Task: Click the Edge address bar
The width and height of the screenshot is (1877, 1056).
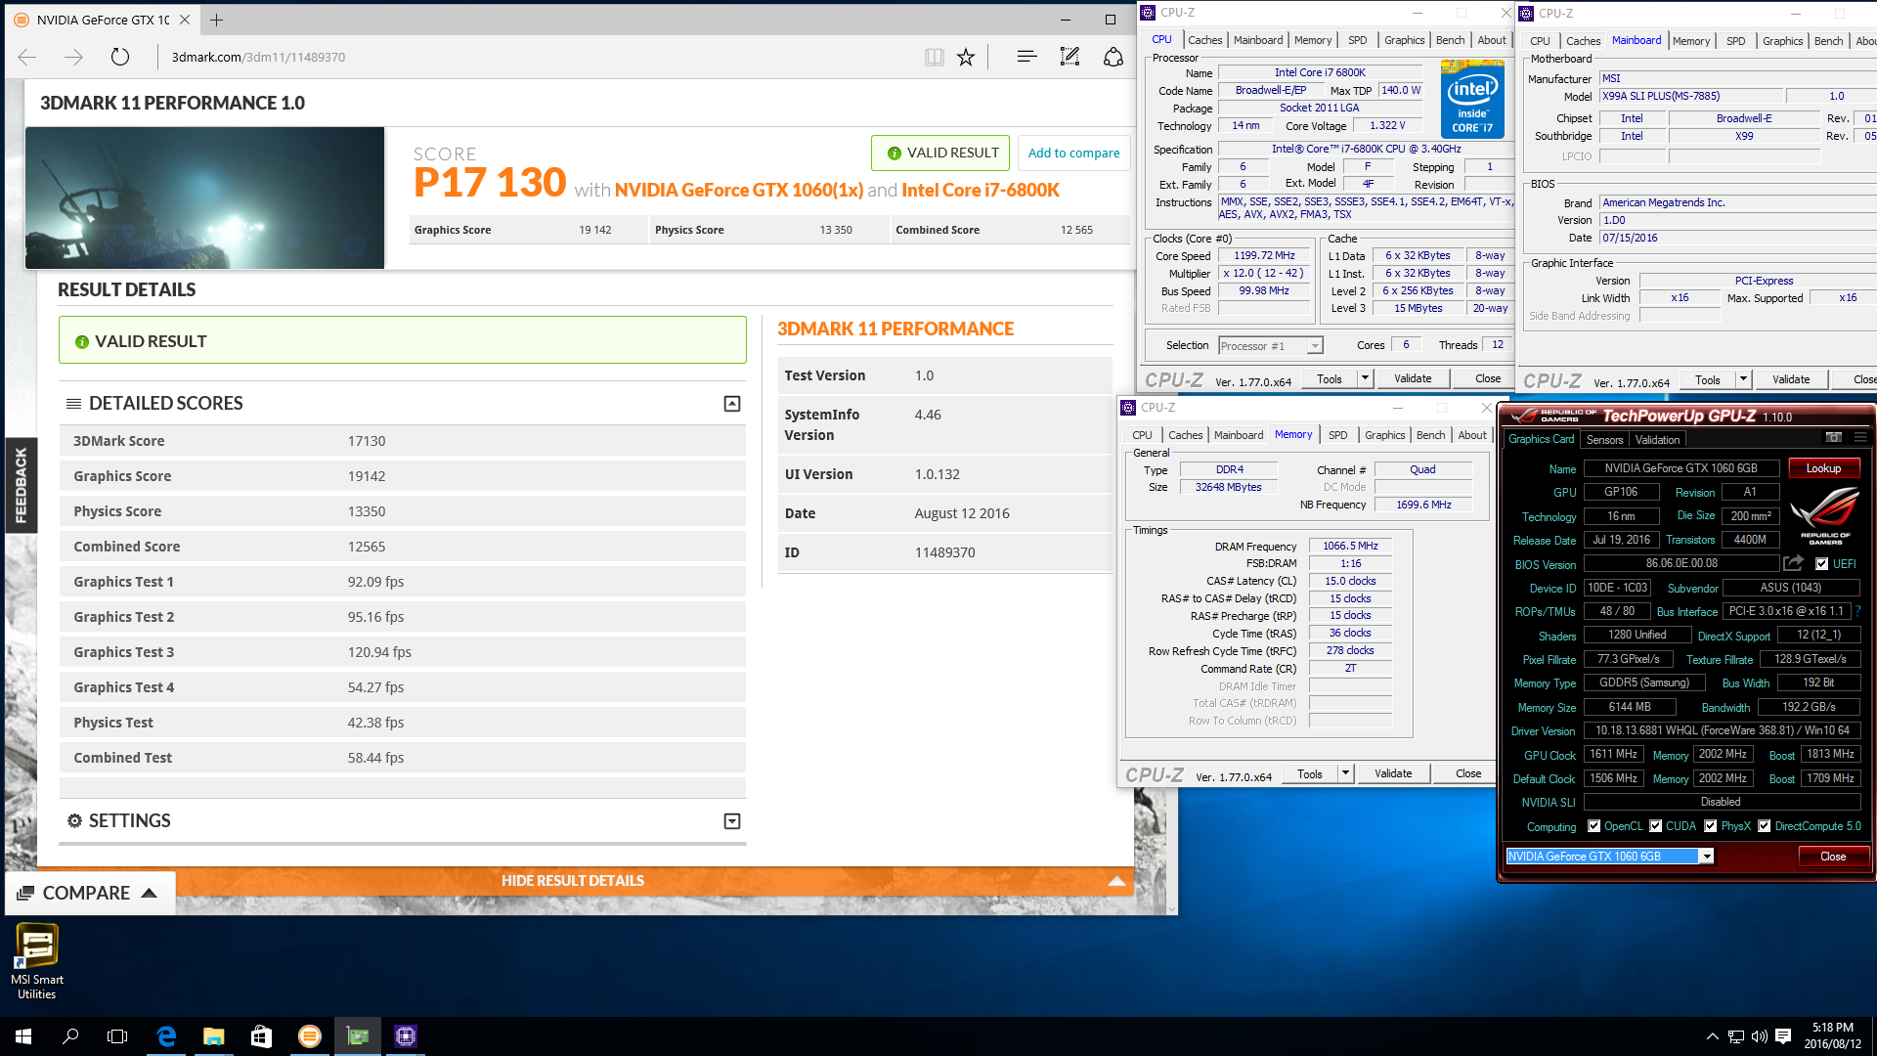Action: click(x=538, y=57)
